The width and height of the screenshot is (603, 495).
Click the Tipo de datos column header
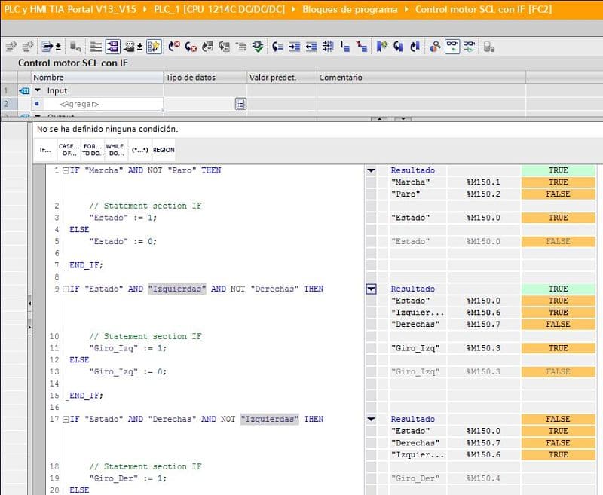[x=190, y=78]
